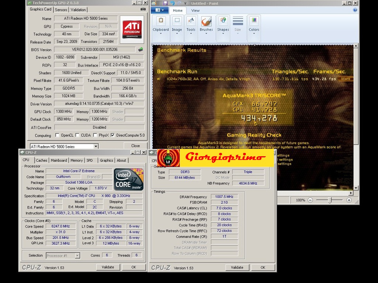Click OK in the CPU-Z processor window

(134, 267)
